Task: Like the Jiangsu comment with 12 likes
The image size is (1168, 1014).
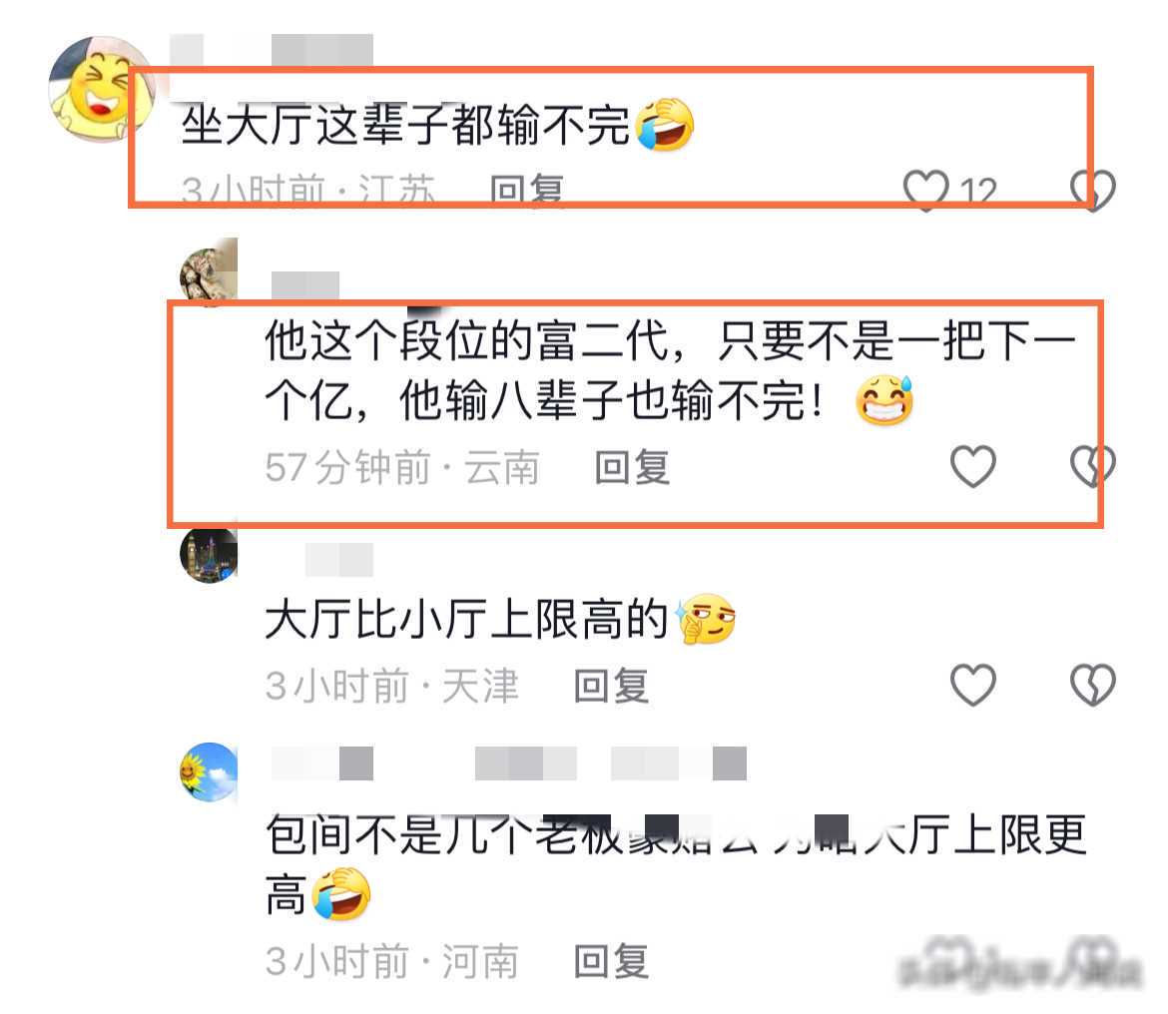Action: 925,190
